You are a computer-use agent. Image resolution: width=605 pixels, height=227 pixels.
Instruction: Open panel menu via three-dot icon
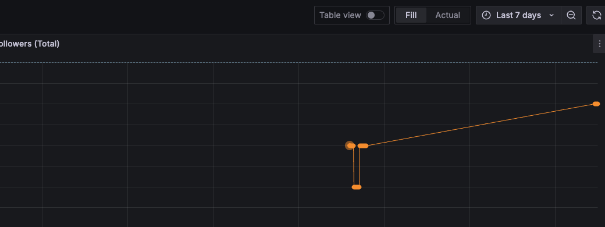[x=599, y=44]
